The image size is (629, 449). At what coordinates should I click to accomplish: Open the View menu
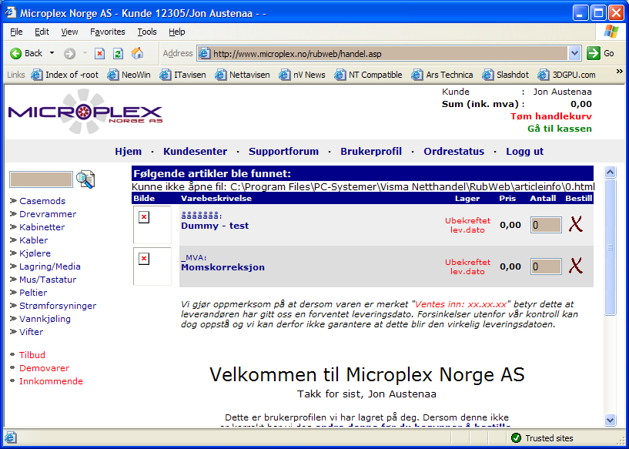pos(69,32)
